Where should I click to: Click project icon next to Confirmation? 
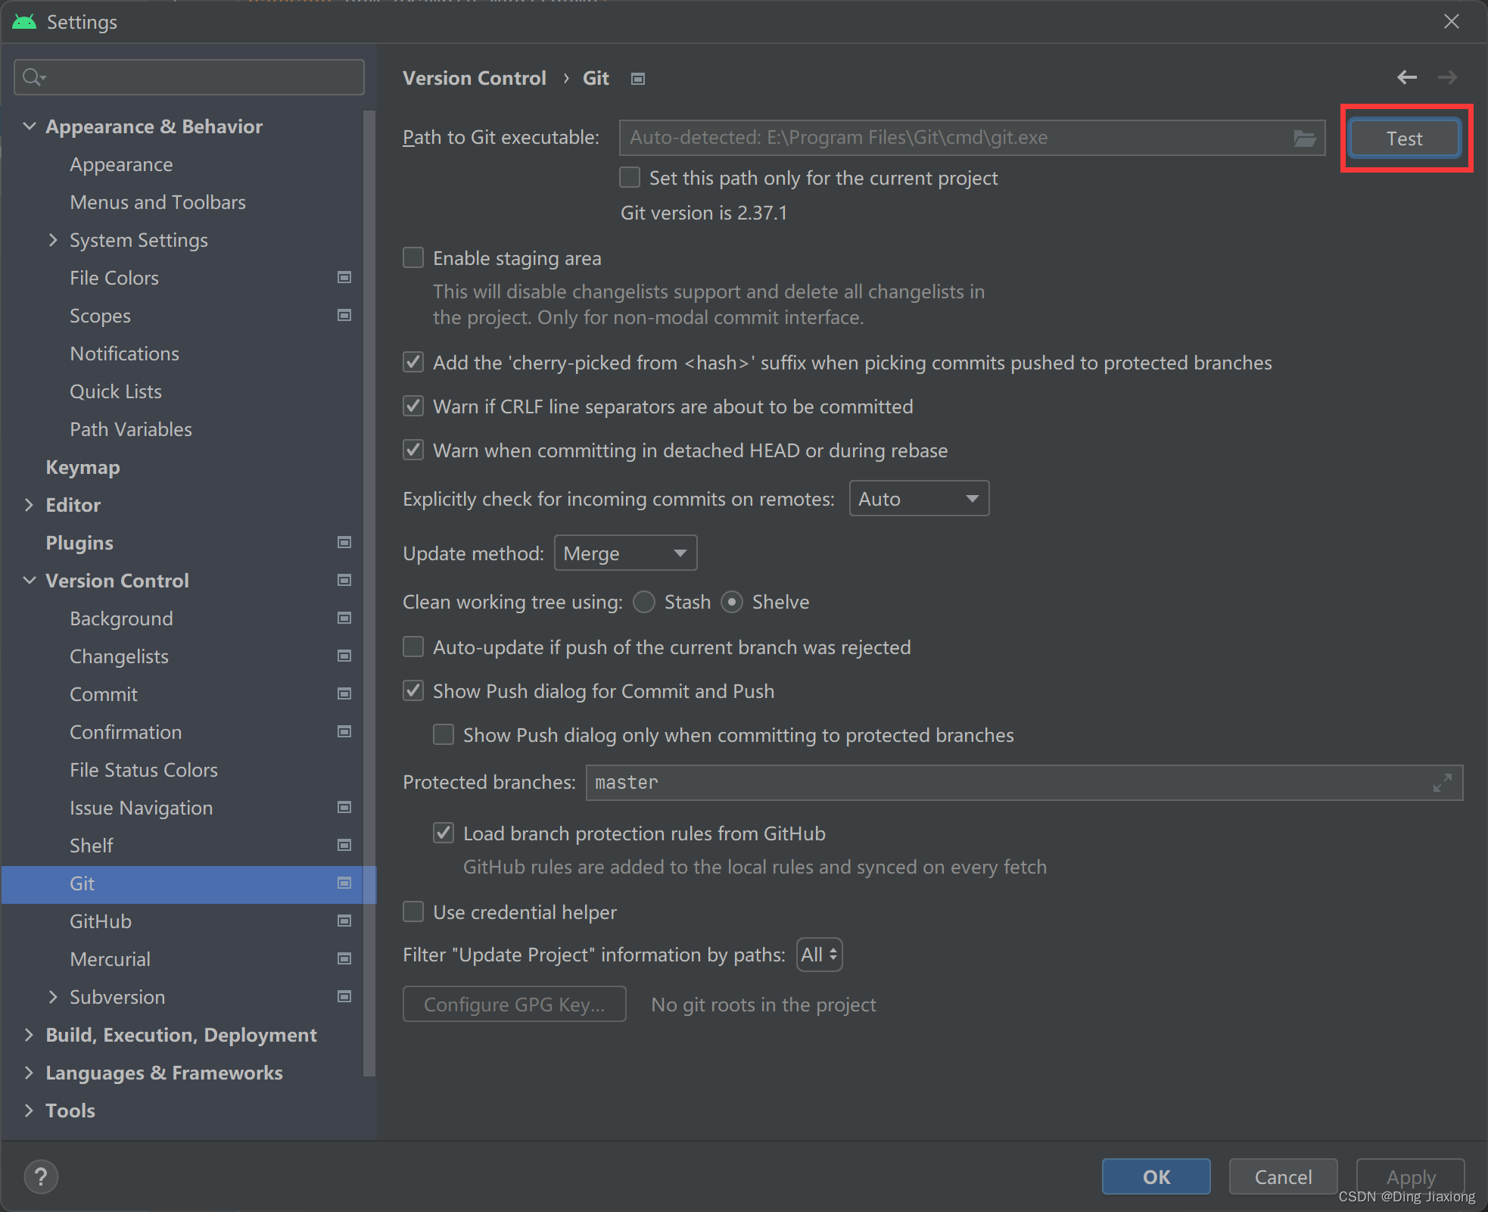[x=344, y=732]
